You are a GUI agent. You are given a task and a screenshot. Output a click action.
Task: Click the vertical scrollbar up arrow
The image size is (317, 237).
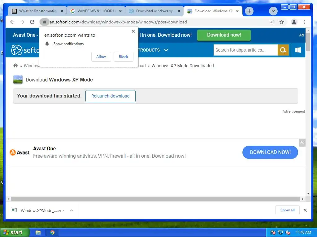click(x=308, y=31)
